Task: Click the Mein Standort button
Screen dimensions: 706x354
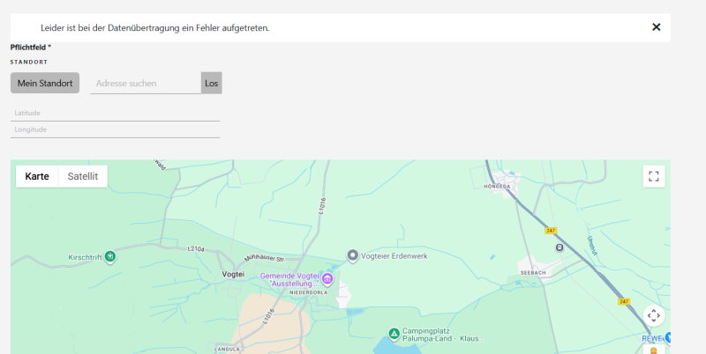Action: (45, 84)
